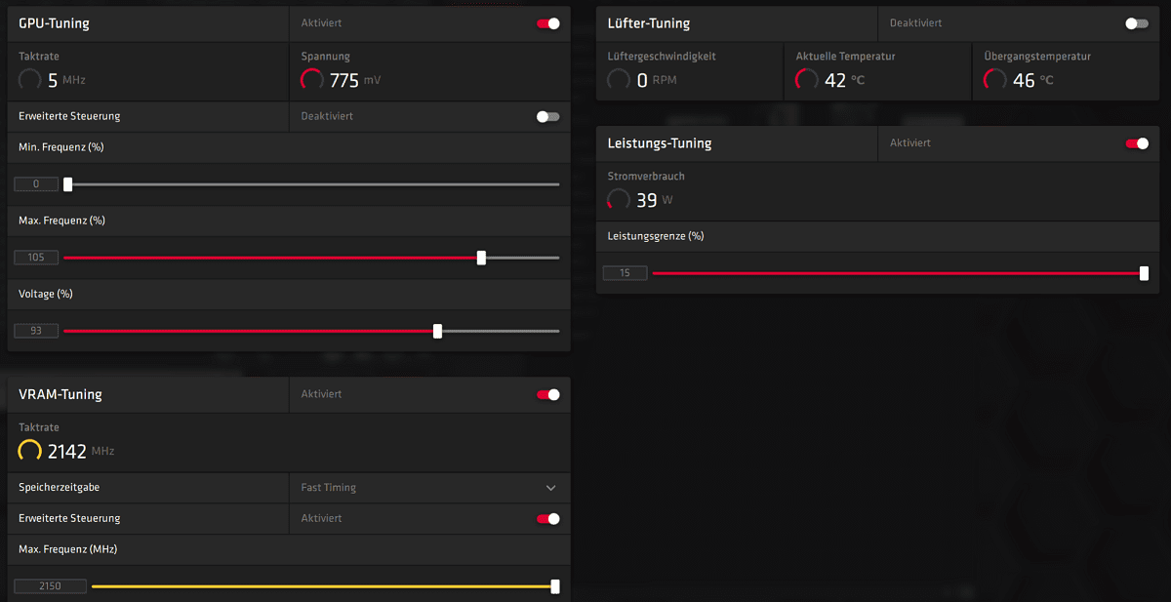Click the Leistungs-Tuning section title
The width and height of the screenshot is (1171, 602).
660,143
